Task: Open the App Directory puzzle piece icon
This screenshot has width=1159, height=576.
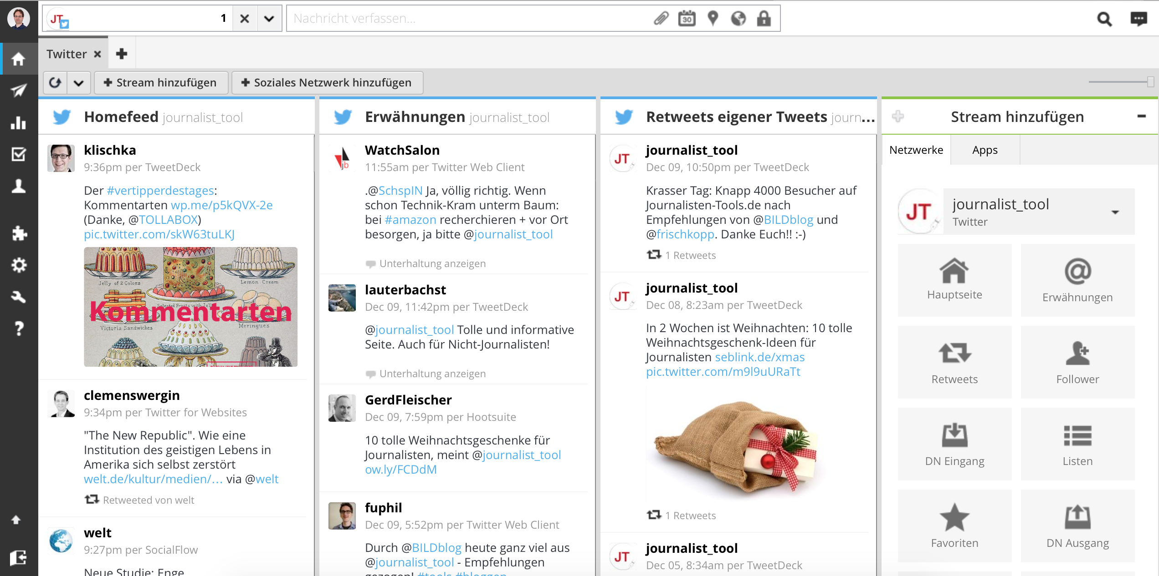Action: [x=19, y=233]
